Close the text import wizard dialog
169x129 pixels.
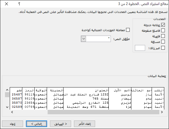[x=6, y=4]
